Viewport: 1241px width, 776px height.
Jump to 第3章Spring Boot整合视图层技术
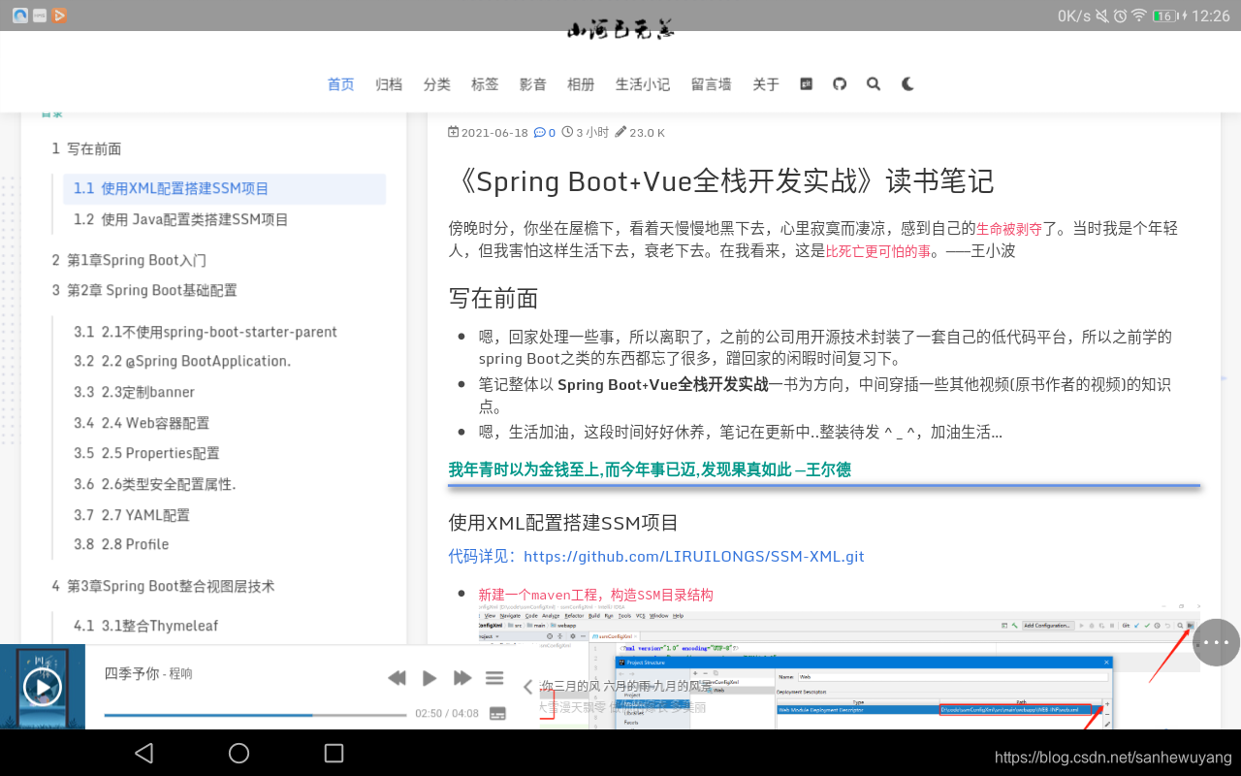pos(163,586)
